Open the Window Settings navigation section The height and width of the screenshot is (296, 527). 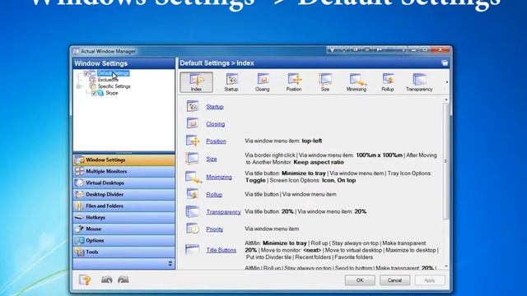pyautogui.click(x=124, y=160)
